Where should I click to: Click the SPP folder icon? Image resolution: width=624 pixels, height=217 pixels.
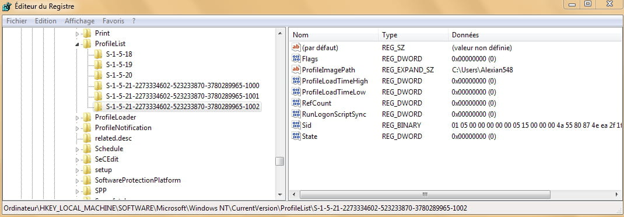(x=87, y=191)
